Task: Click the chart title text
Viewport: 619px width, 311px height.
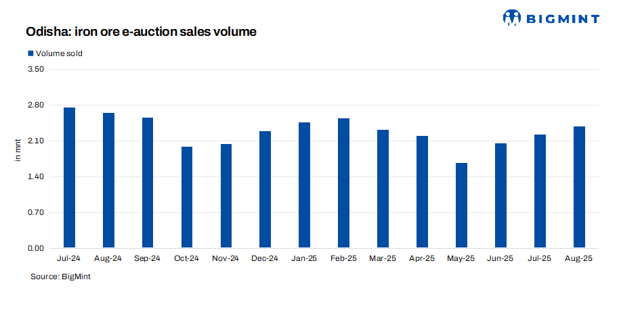Action: point(141,32)
